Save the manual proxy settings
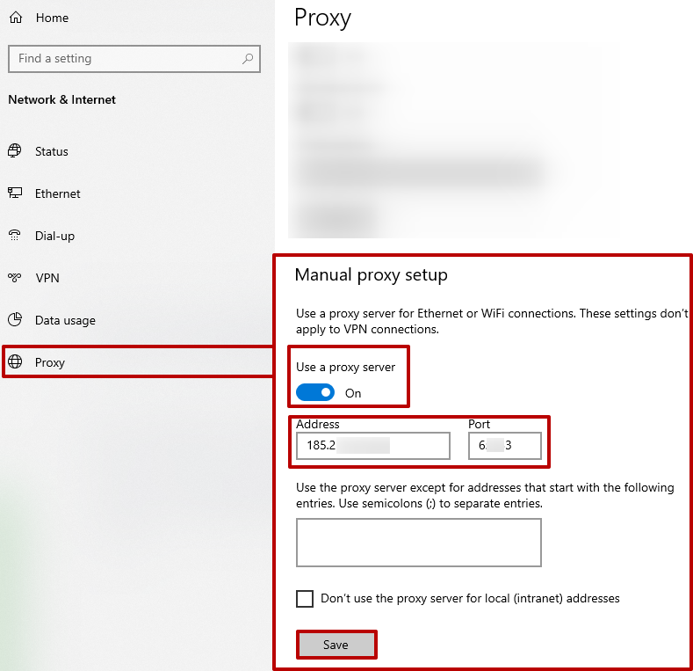Screen dimensions: 693x671 [336, 645]
